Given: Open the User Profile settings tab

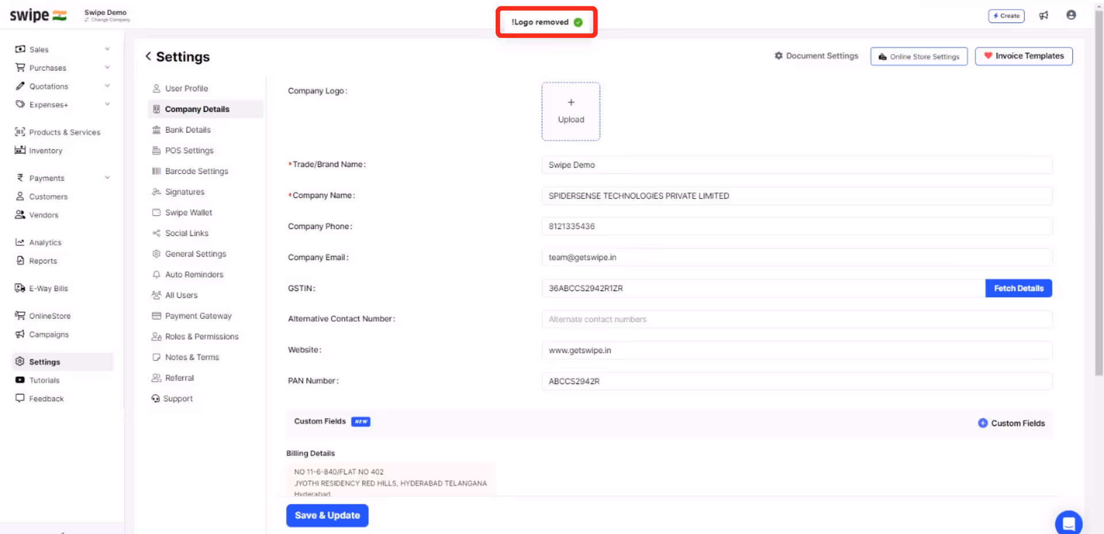Looking at the screenshot, I should point(205,88).
